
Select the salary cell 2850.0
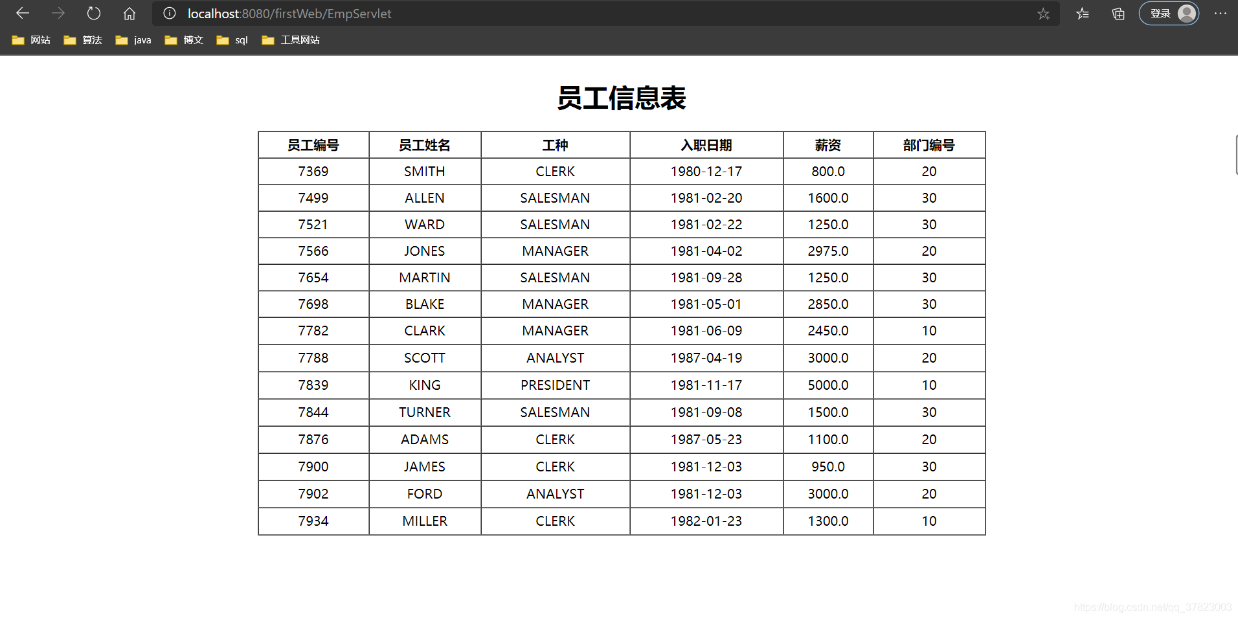[x=828, y=304]
